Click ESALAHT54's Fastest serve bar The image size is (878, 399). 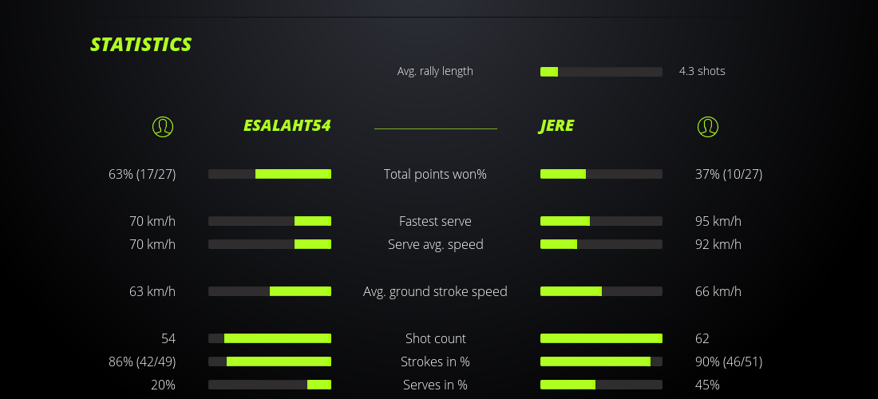click(270, 221)
